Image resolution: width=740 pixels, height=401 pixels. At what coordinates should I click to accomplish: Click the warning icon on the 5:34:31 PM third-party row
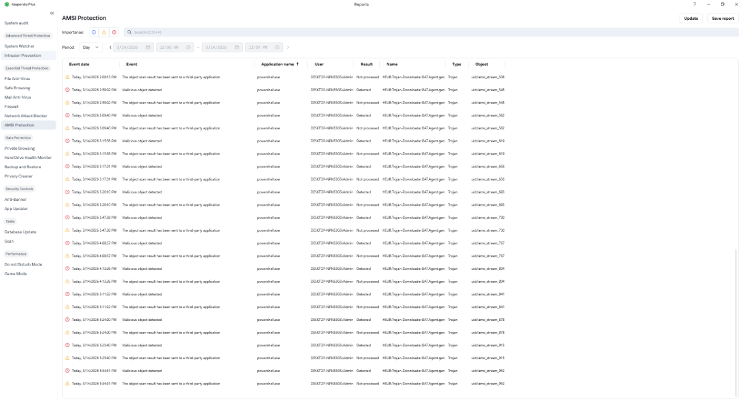tap(68, 384)
